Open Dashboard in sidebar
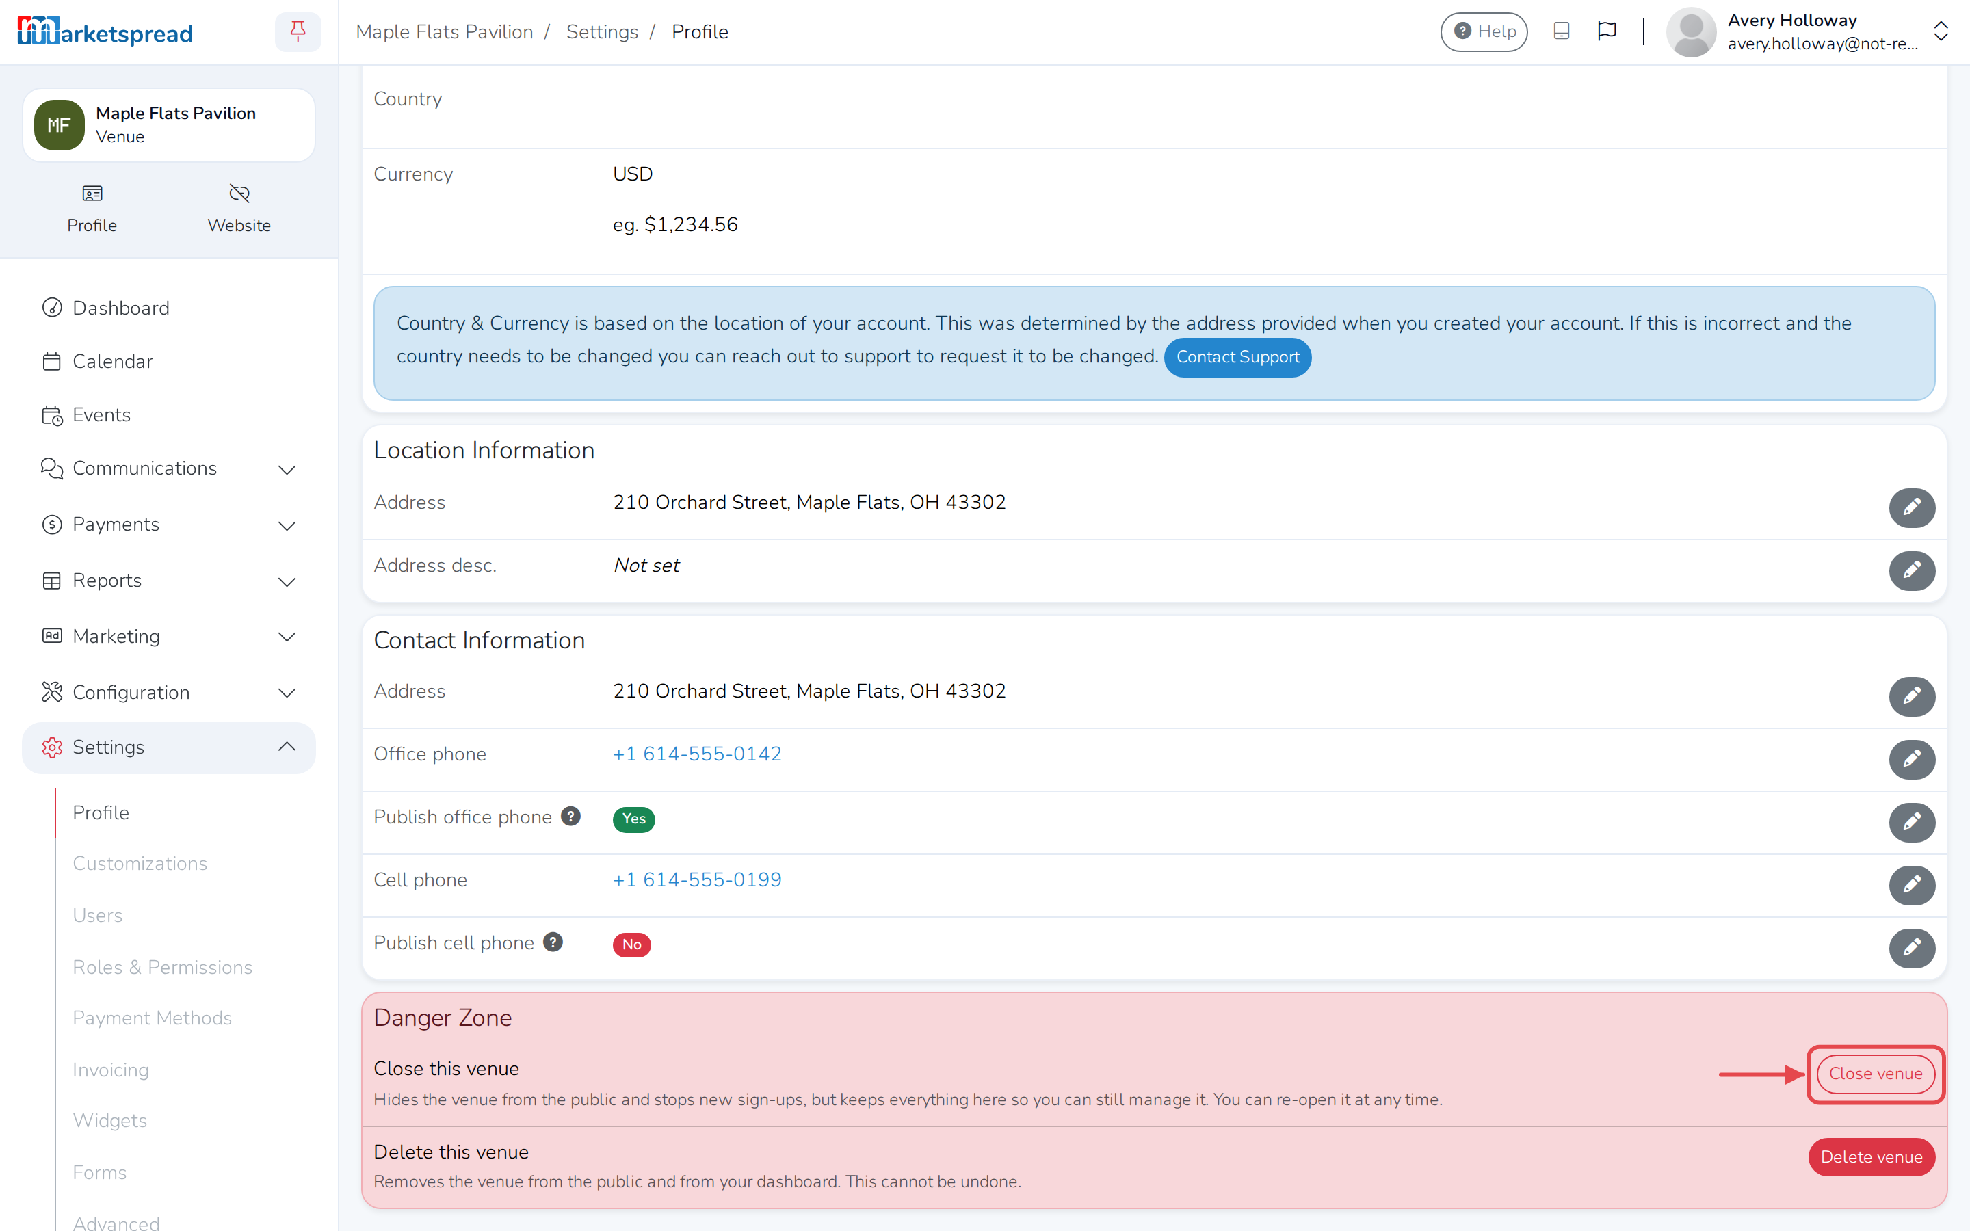This screenshot has width=1970, height=1231. tap(168, 308)
